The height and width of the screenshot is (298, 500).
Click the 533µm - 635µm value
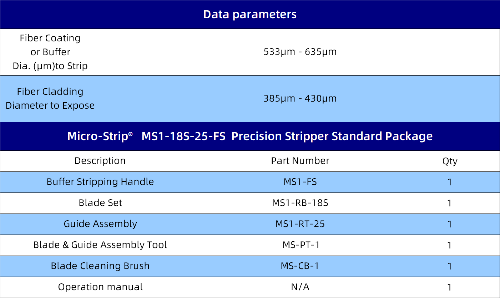[300, 52]
